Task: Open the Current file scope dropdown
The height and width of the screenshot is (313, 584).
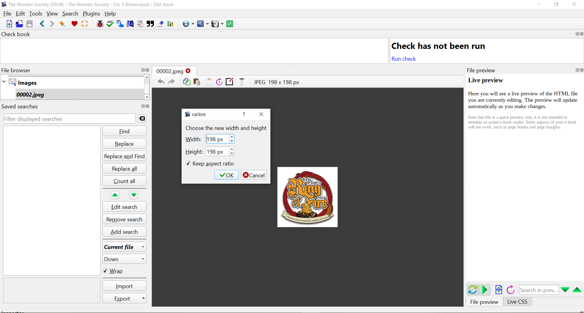Action: (124, 247)
